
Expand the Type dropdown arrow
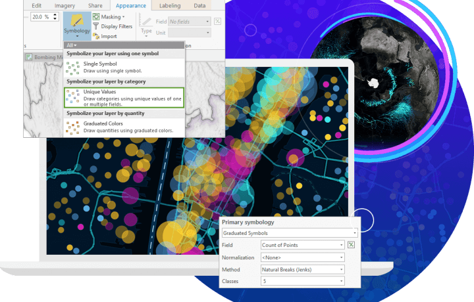coord(146,36)
